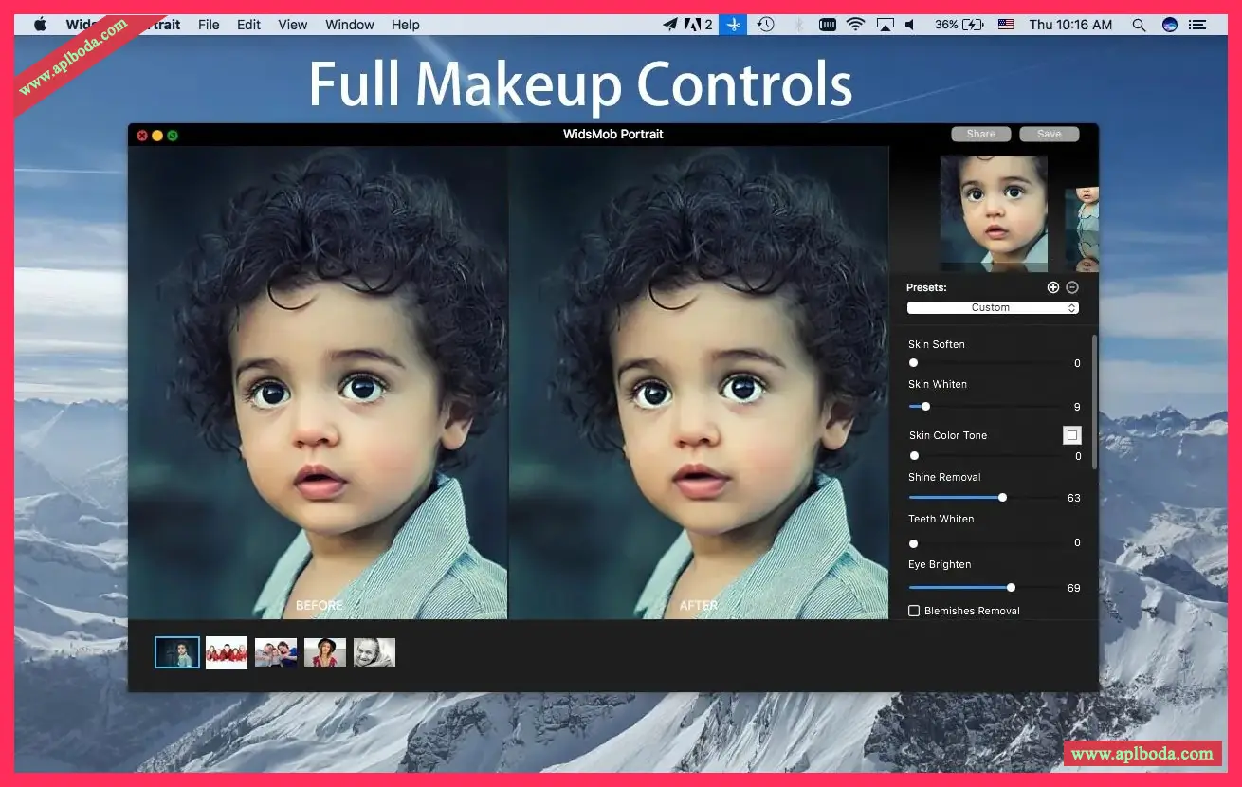Click the AirPlay display icon
Screen dimensions: 1242x787
[x=885, y=25]
